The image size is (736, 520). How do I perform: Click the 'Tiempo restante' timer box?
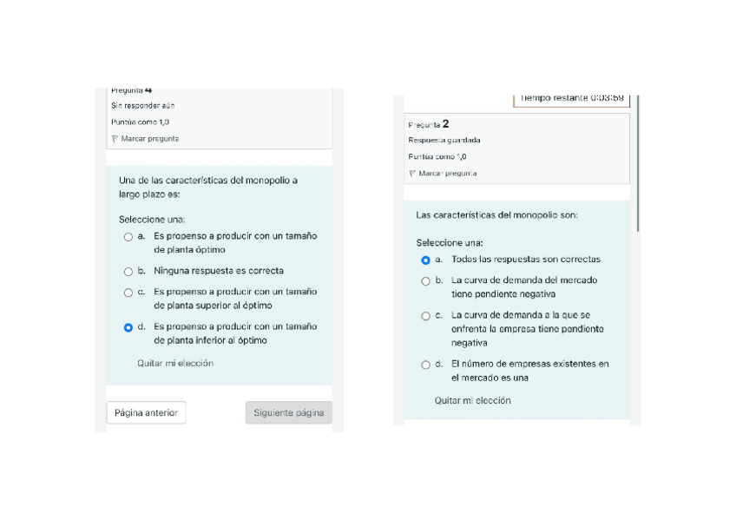571,98
